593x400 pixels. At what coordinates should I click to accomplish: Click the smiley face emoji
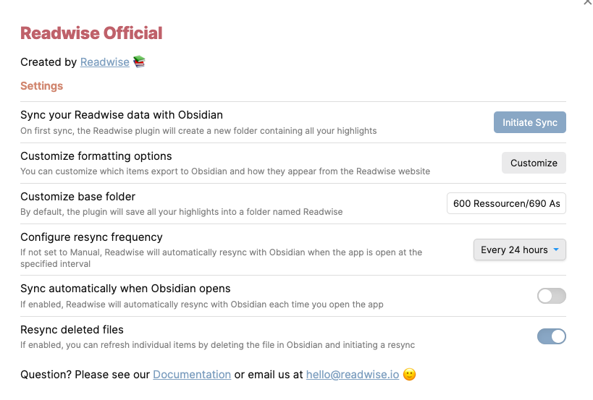coord(409,375)
